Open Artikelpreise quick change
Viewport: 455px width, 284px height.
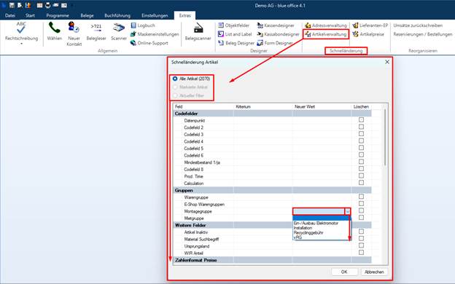368,34
